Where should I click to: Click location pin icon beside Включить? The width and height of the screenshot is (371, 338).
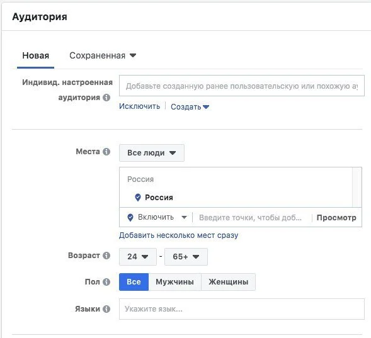coord(130,217)
